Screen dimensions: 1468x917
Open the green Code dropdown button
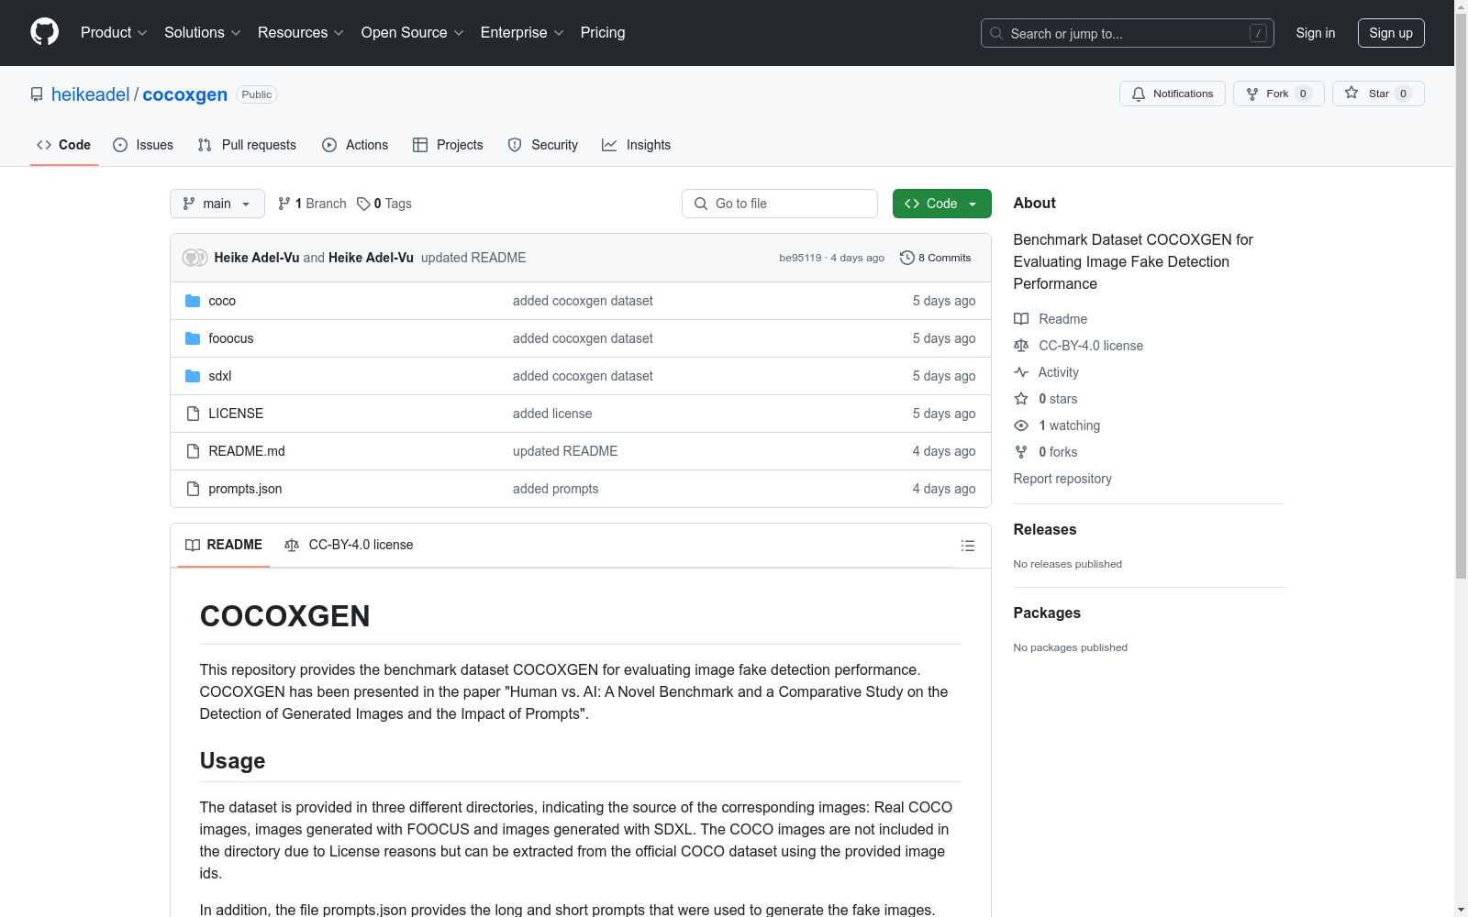pos(941,204)
